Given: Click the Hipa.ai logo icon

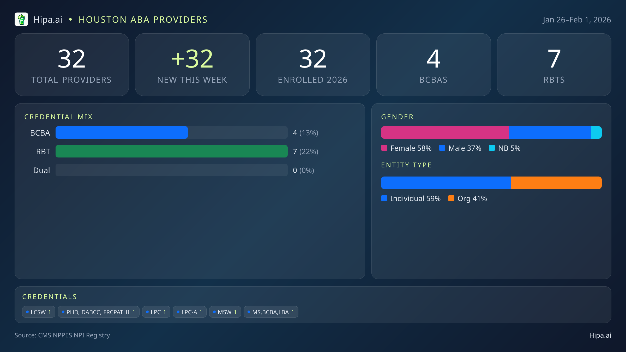Looking at the screenshot, I should click(x=22, y=19).
